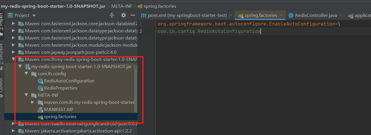371x135 pixels.
Task: Click RedisAutoConfiguration class icon
Action: [x=40, y=81]
